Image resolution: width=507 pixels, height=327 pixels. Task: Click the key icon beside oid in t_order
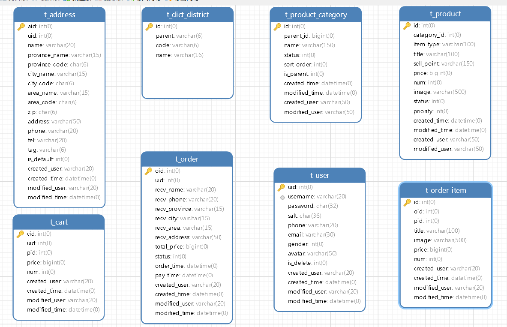click(148, 171)
